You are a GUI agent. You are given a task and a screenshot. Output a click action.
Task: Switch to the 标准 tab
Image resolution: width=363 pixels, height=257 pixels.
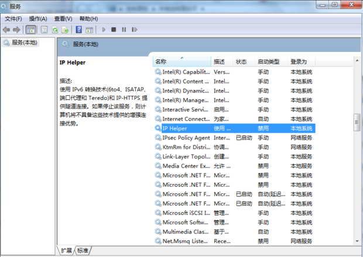tap(83, 251)
